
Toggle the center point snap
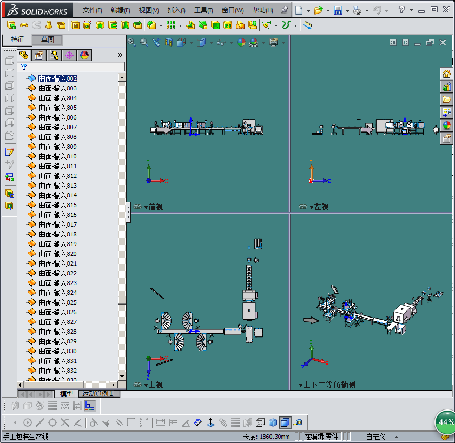coord(28,422)
